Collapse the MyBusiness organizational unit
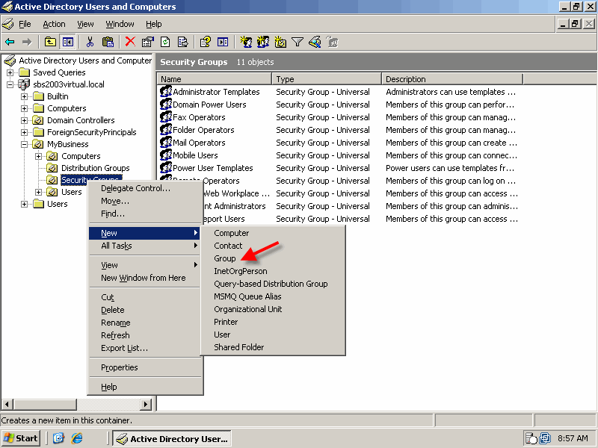This screenshot has width=598, height=448. click(25, 144)
